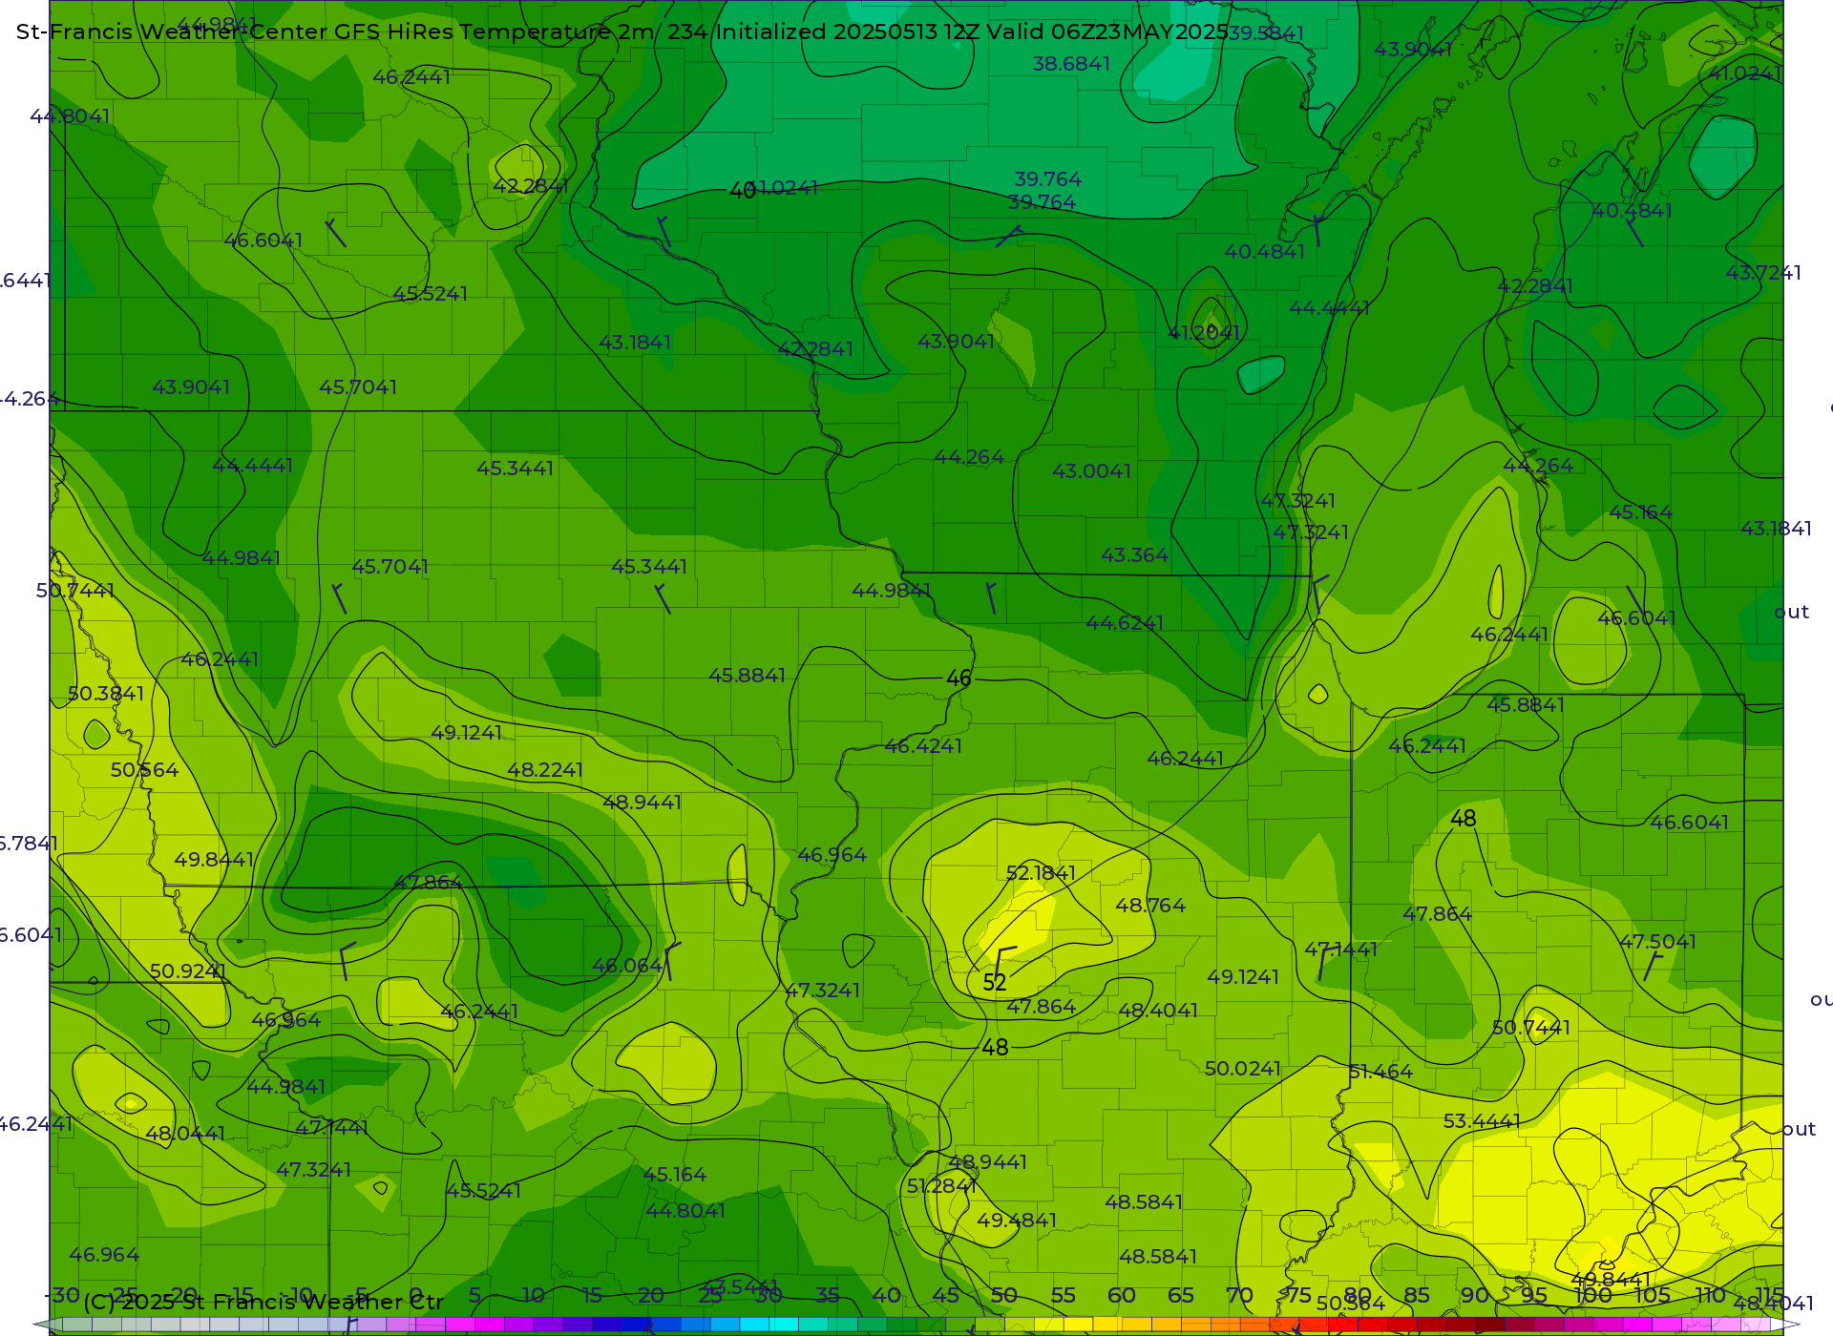This screenshot has height=1336, width=1833.
Task: Click the 47.5041 temperature value
Action: coord(1658,942)
